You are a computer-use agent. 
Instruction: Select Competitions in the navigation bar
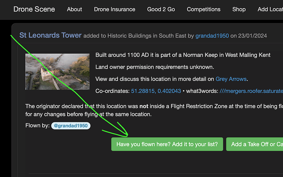click(x=203, y=9)
